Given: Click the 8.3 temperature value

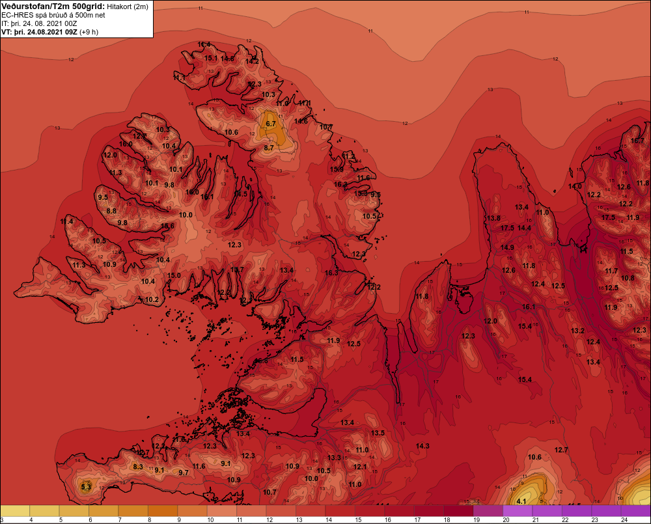Looking at the screenshot, I should pyautogui.click(x=138, y=467).
